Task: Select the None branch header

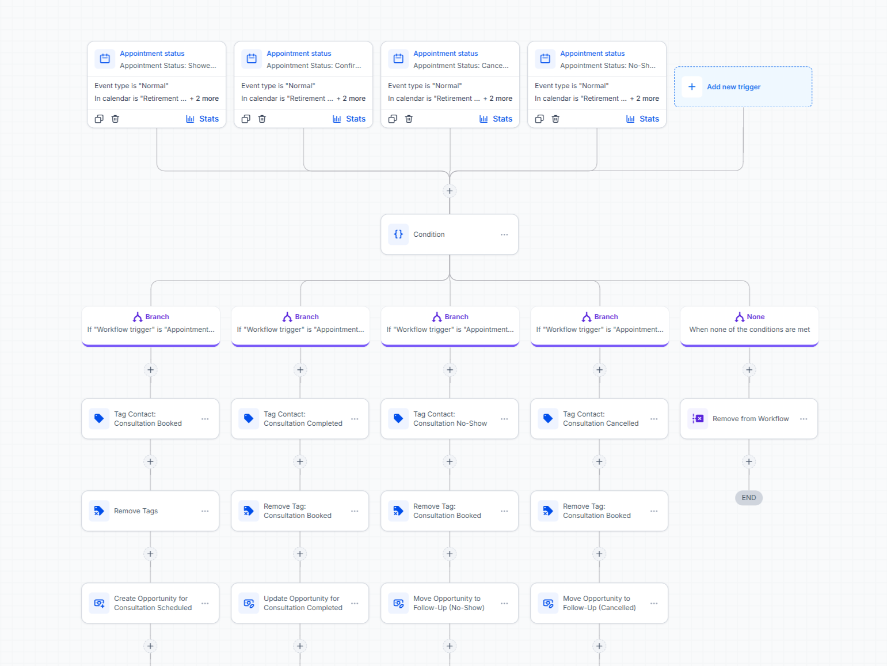Action: pyautogui.click(x=749, y=326)
